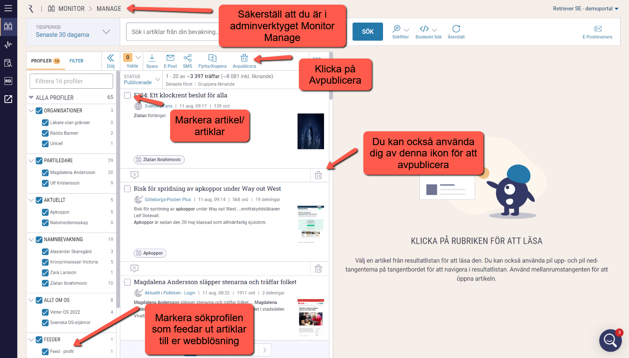The image size is (629, 358).
Task: Open the Göteborgs-Posten article thumbnail
Action: pos(311,224)
